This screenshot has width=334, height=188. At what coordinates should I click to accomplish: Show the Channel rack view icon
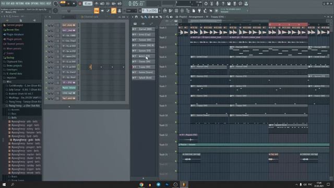pyautogui.click(x=176, y=10)
